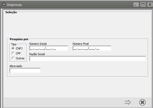This screenshot has height=108, width=153.
Task: Click the Número Inicial label
Action: (x=38, y=44)
